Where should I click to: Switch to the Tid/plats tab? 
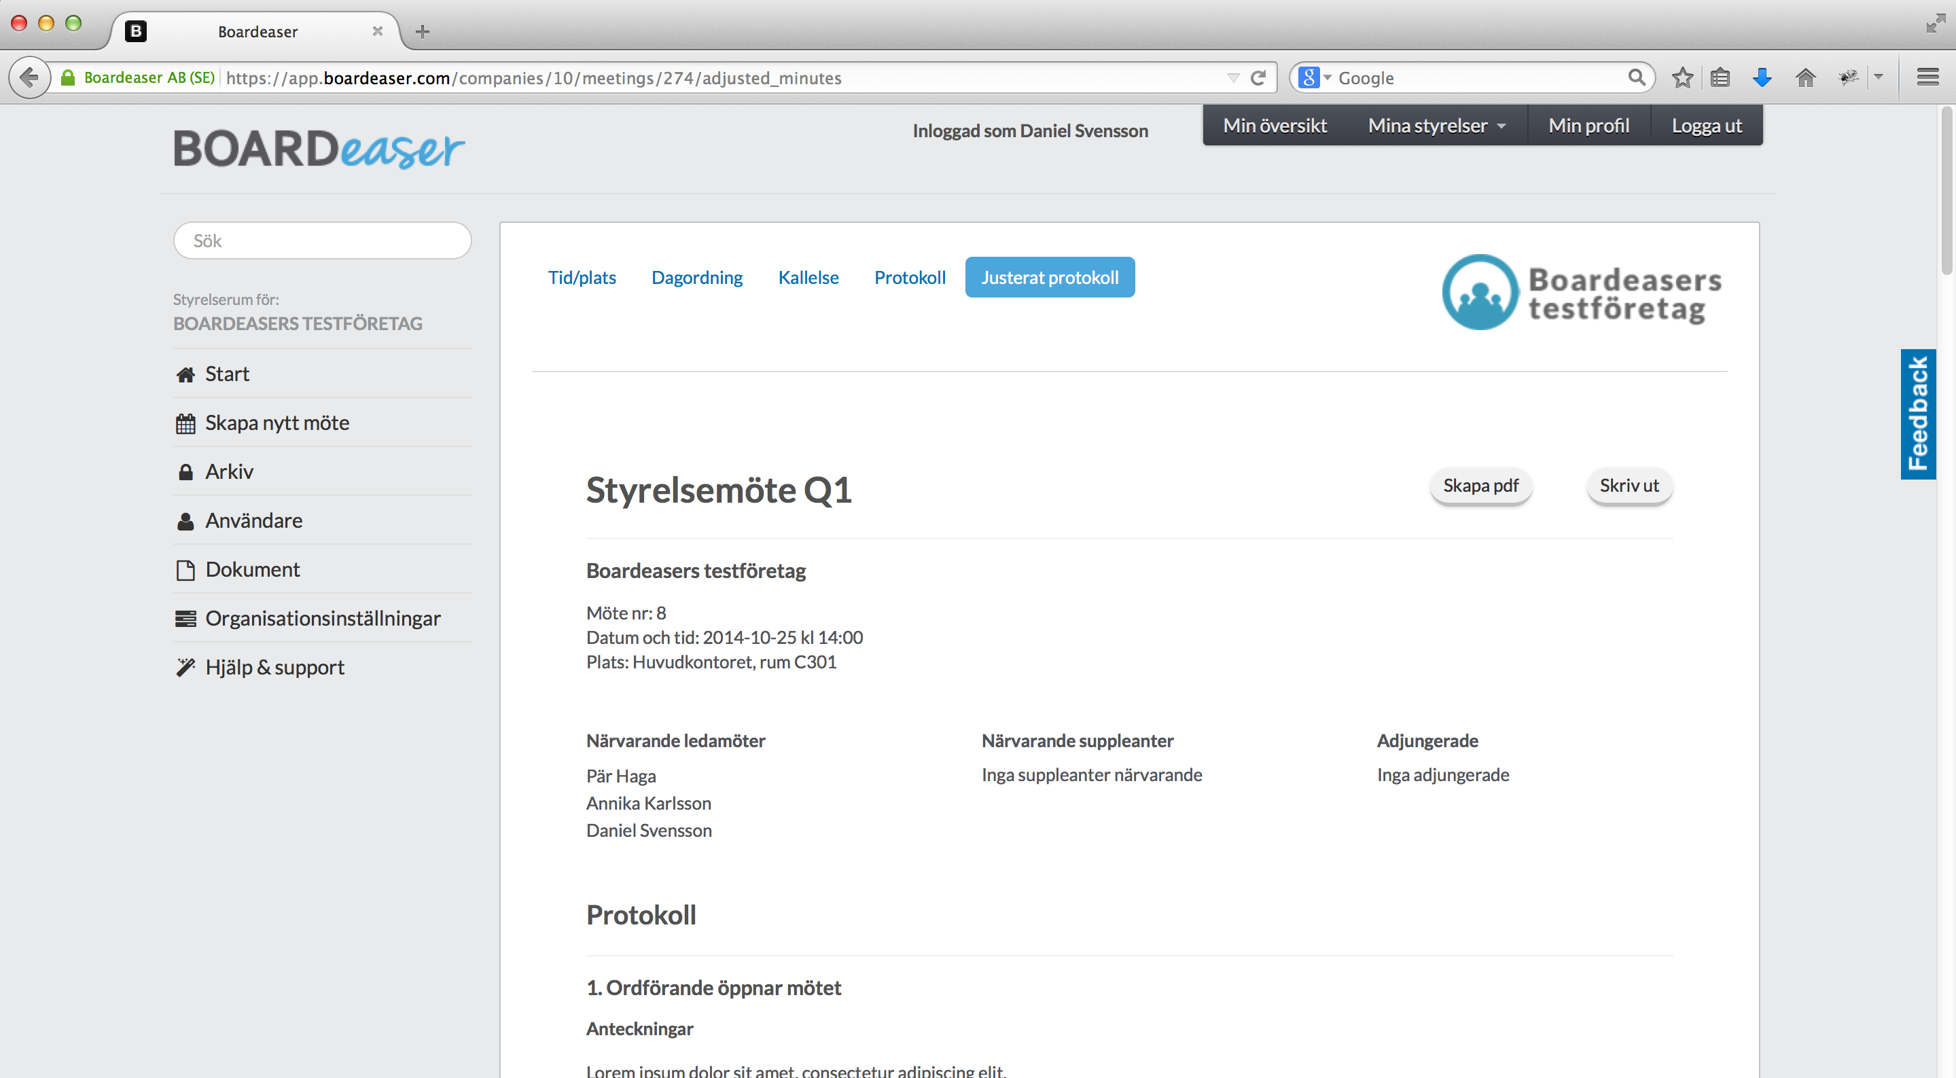pyautogui.click(x=582, y=278)
